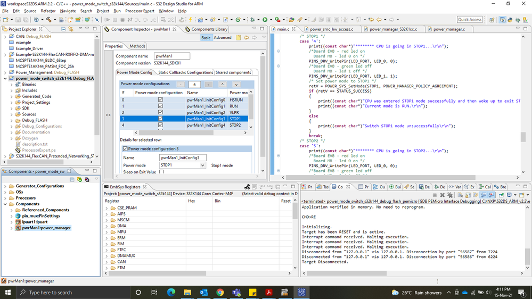
Task: Click the Build hammer icon in toolbar
Action: [x=49, y=20]
